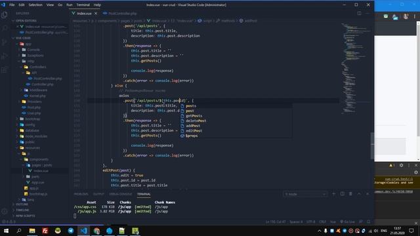Click the DevTools warning count badge
420x236 pixels.
(392, 165)
